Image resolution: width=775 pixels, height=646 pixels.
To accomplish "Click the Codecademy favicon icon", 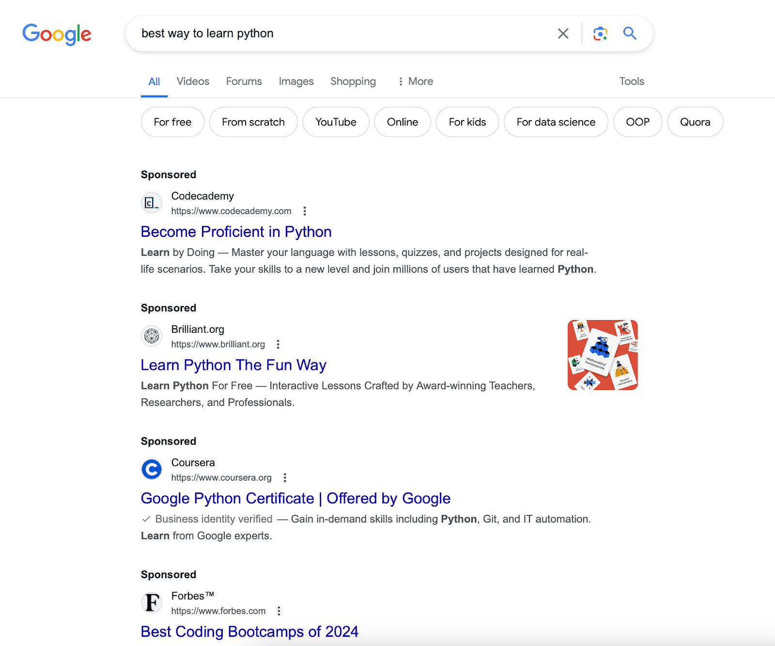I will pos(152,202).
